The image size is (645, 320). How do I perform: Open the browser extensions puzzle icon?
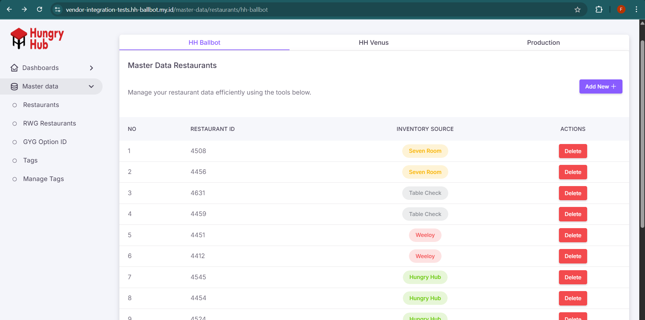click(x=599, y=10)
